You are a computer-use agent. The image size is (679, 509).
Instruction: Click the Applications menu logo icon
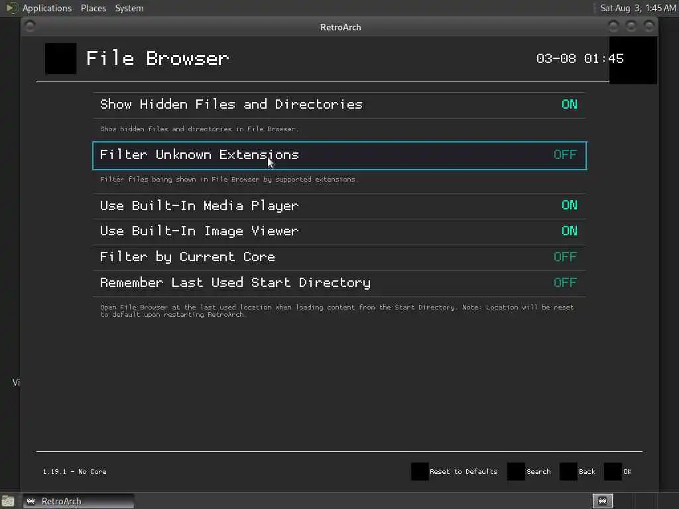coord(12,8)
